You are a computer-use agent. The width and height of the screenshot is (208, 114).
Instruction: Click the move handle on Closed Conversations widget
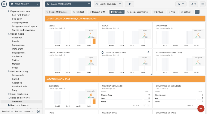pos(148,52)
